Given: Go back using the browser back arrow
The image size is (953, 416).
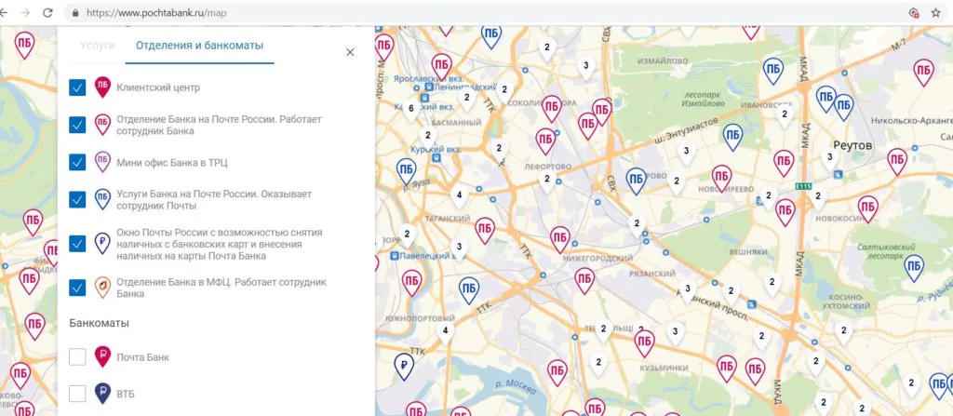Looking at the screenshot, I should 3,12.
